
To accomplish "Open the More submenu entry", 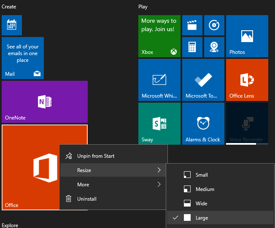I will click(113, 184).
